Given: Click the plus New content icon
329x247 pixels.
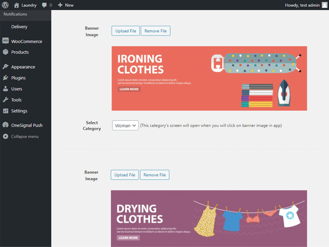Looking at the screenshot, I should pyautogui.click(x=60, y=5).
